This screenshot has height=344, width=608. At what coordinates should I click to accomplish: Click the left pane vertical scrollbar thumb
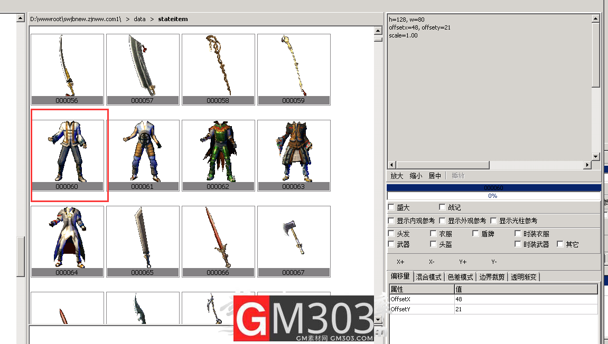(21, 256)
